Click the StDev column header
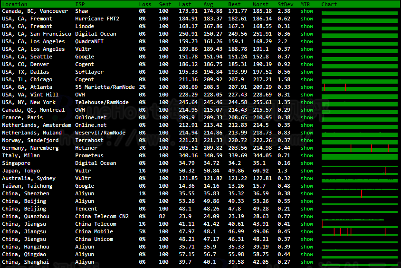Image resolution: width=401 pixels, height=268 pixels. coord(286,4)
